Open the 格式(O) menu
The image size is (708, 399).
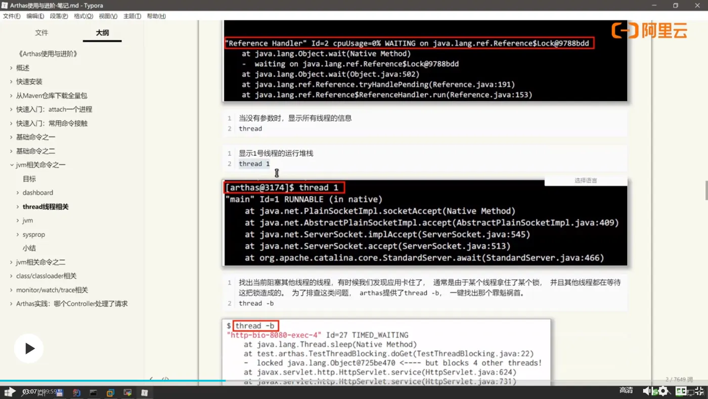tap(83, 16)
